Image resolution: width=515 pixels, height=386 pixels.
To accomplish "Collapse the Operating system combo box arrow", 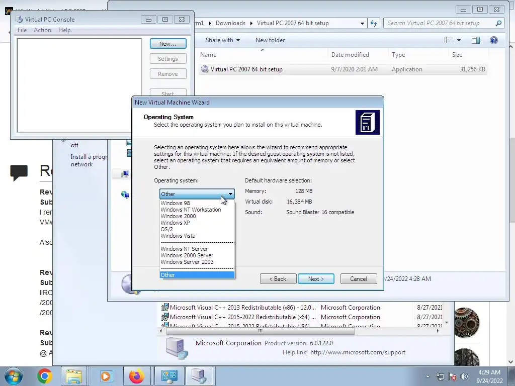I will tap(230, 194).
